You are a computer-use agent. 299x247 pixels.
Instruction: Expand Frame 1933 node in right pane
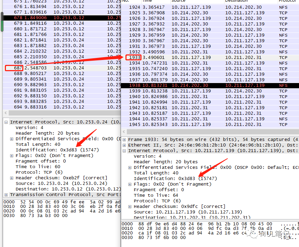pos(124,139)
